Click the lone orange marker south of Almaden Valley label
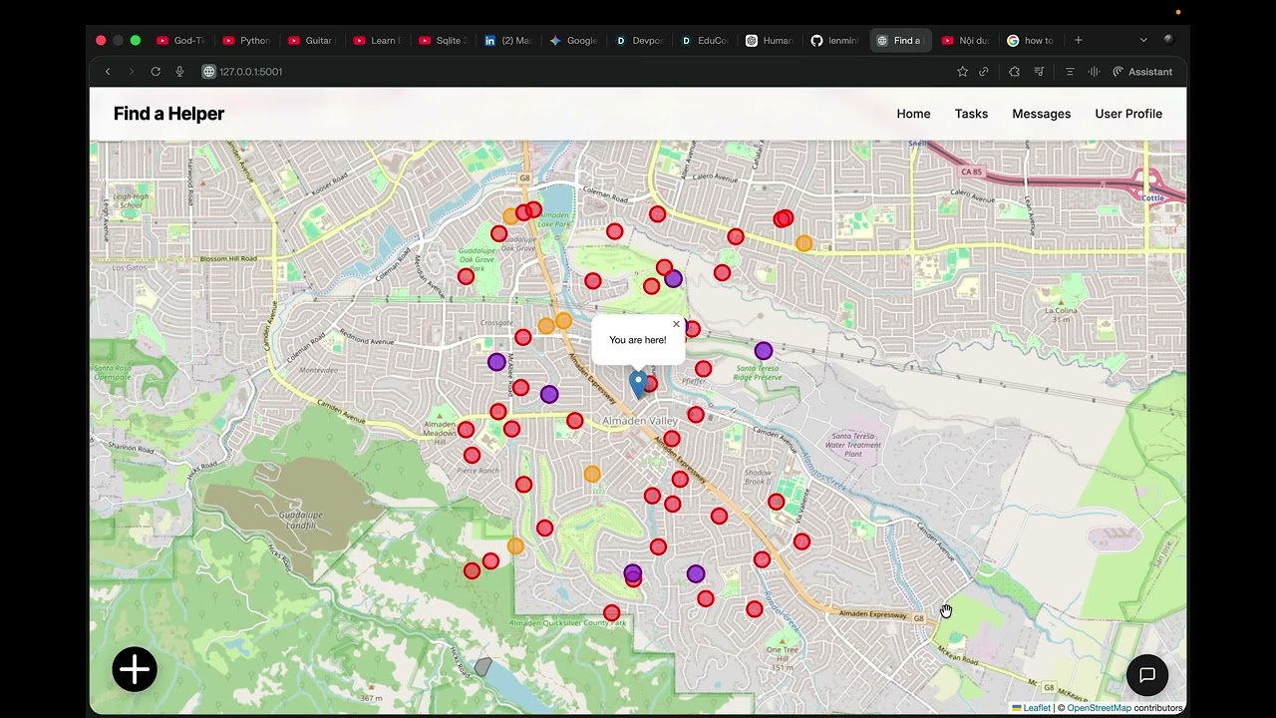The image size is (1276, 718). 592,475
